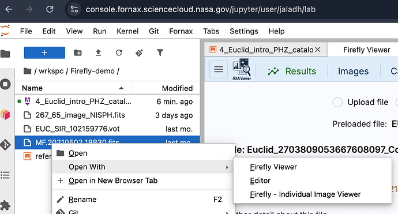Open file with Firefly Viewer
398x214 pixels.
coord(312,167)
